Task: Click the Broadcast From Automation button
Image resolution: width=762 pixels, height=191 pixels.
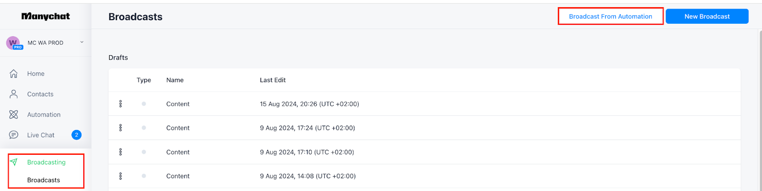Action: 611,16
